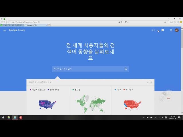
Task: Open the browser Home icon
Action: pyautogui.click(x=172, y=22)
